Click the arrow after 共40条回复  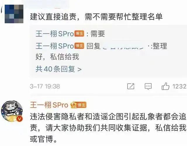[x=79, y=69]
